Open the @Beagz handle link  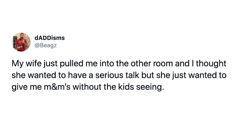(46, 45)
